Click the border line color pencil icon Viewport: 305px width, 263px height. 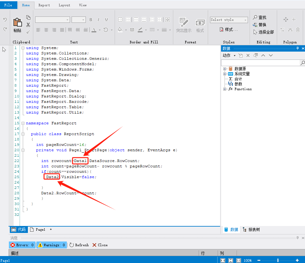tap(140, 30)
